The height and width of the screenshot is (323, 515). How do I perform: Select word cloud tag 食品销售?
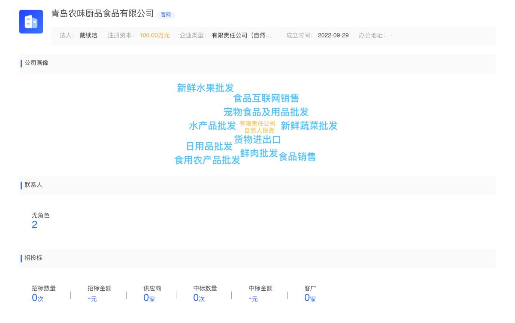point(297,157)
